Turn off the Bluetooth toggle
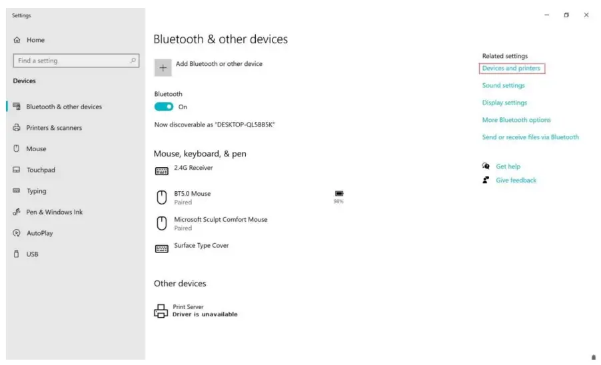Screen dimensions: 601x365 tap(164, 107)
